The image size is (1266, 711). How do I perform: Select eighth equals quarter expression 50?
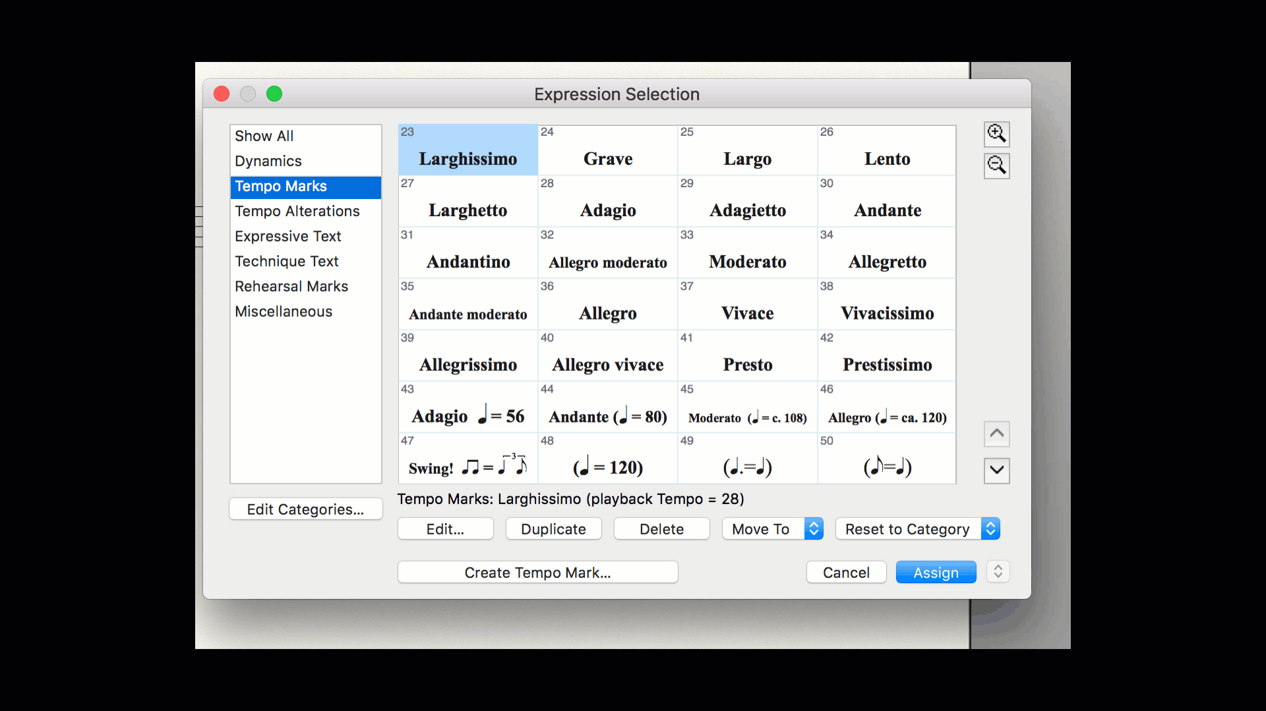coord(887,458)
